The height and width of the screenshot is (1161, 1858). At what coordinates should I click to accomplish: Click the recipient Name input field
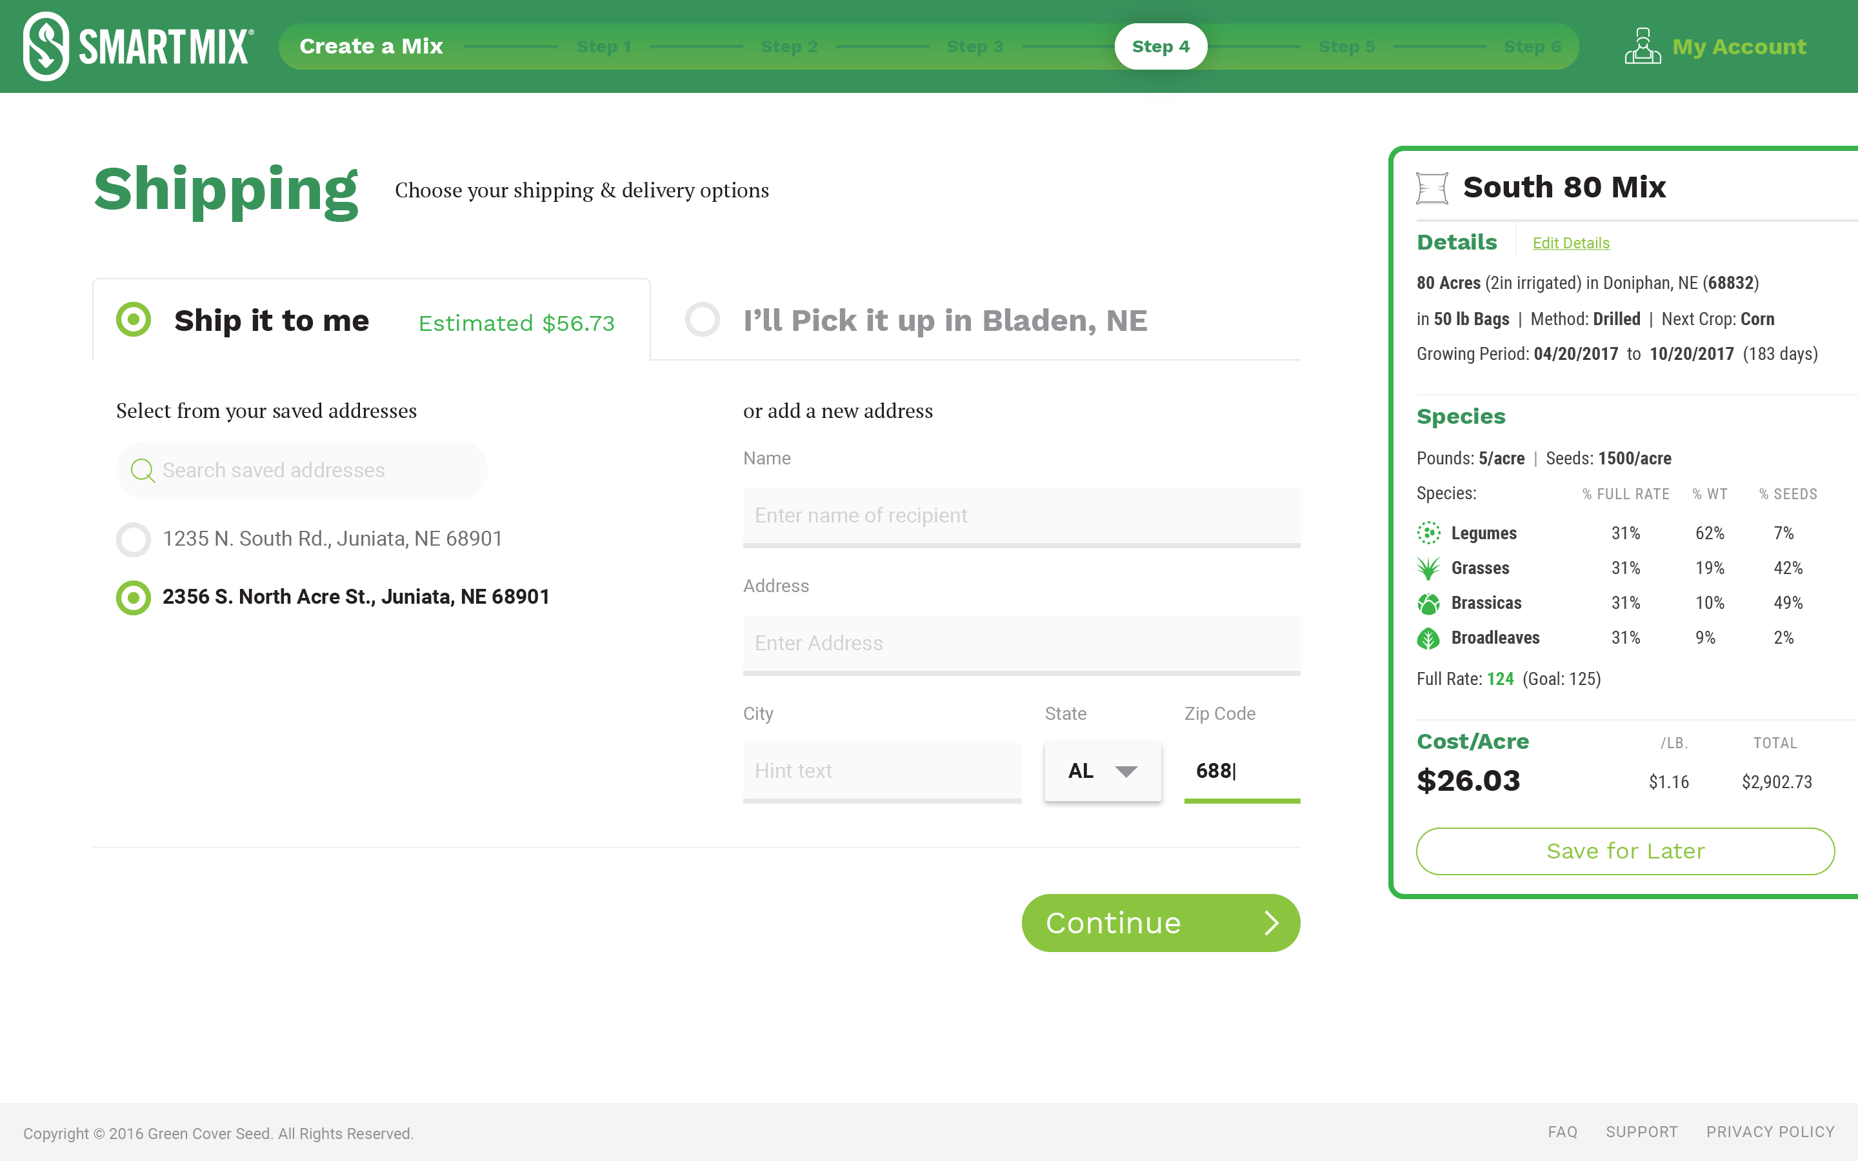tap(1021, 515)
